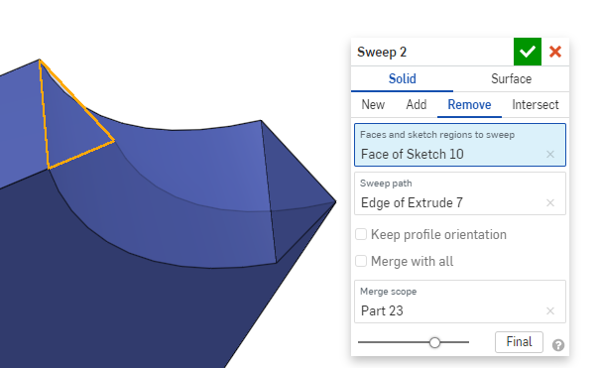Confirm Sweep 2 with green checkmark

(x=528, y=52)
